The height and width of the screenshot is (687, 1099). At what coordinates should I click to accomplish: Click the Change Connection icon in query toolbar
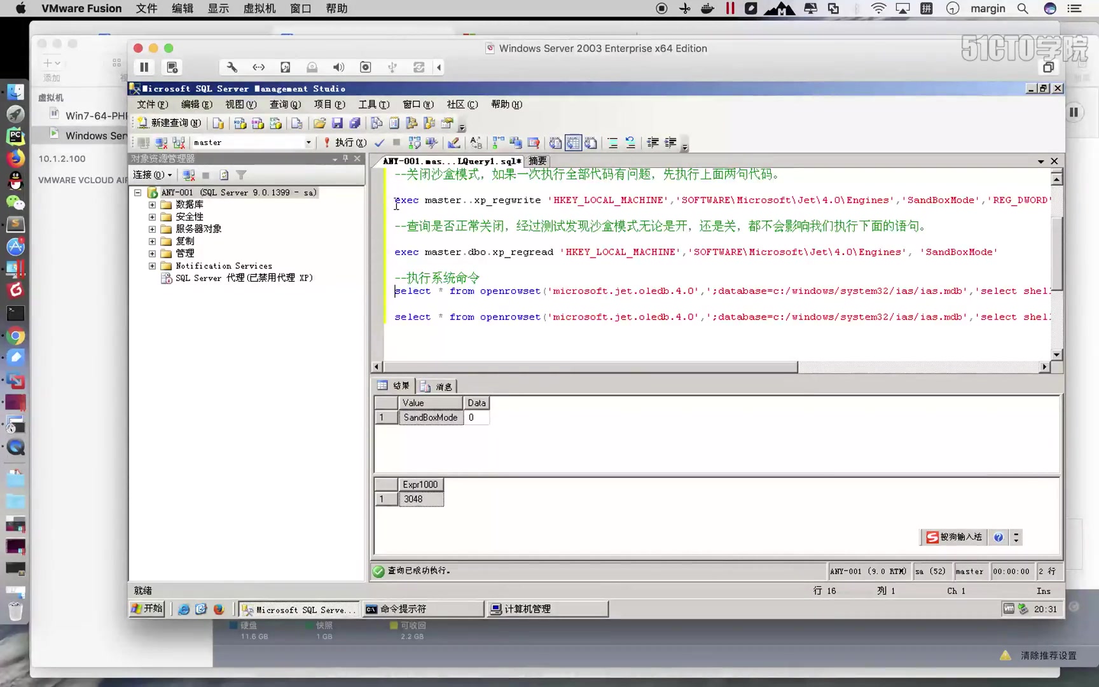tap(179, 143)
